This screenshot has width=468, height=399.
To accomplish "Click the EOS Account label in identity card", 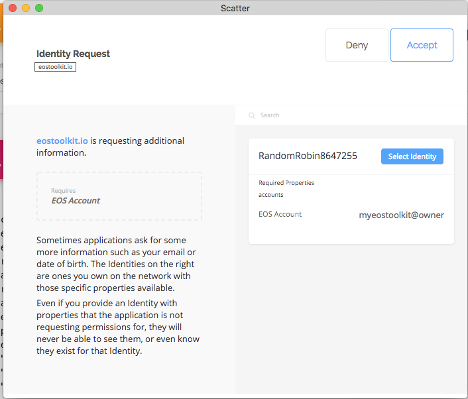I will tap(280, 214).
